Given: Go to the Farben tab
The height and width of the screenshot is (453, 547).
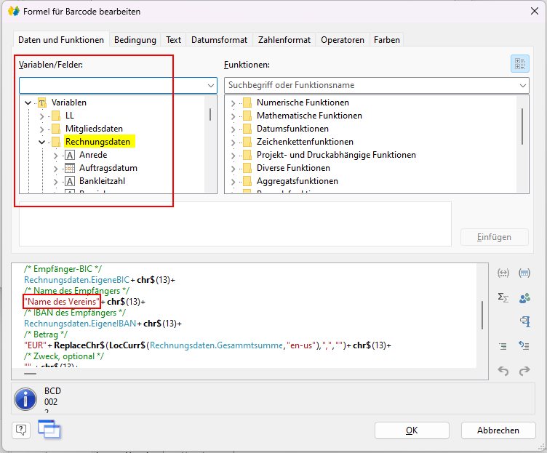Looking at the screenshot, I should point(386,40).
